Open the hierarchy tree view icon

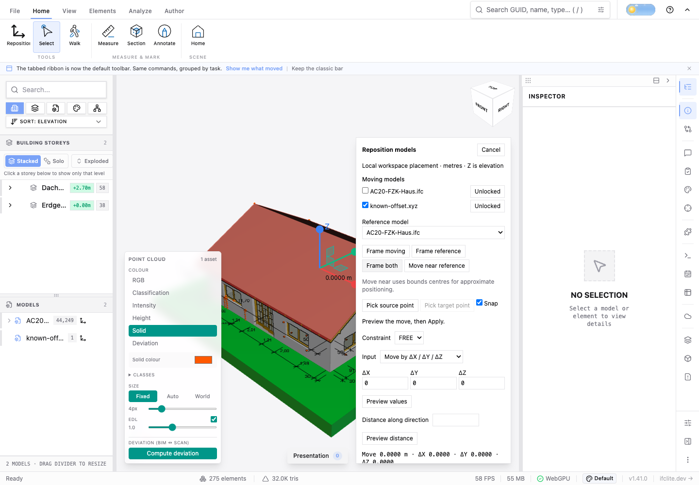[x=97, y=108]
